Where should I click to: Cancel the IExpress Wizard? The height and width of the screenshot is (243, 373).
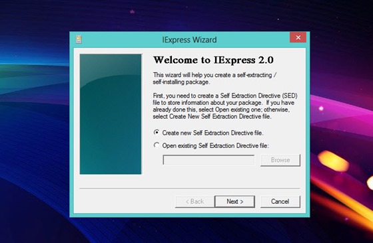280,202
